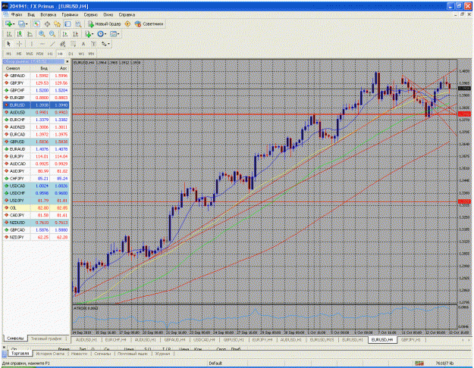Switch timeframe to M1
This screenshot has height=368, width=474.
click(x=9, y=54)
